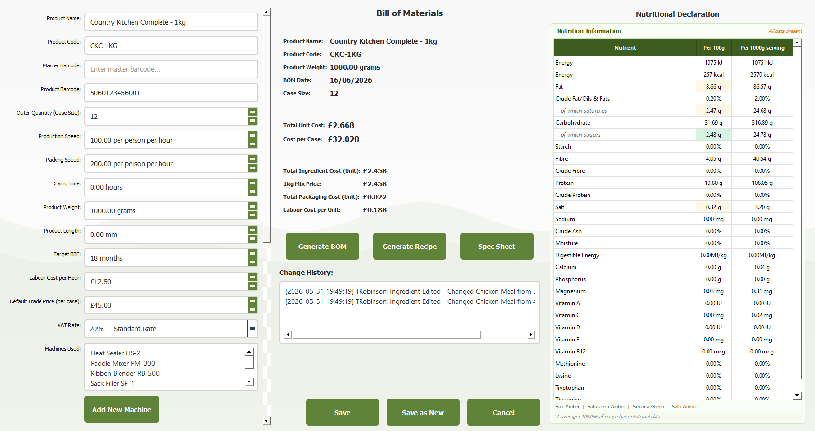
Task: Click the Cost per Case value £32.020
Action: 344,139
